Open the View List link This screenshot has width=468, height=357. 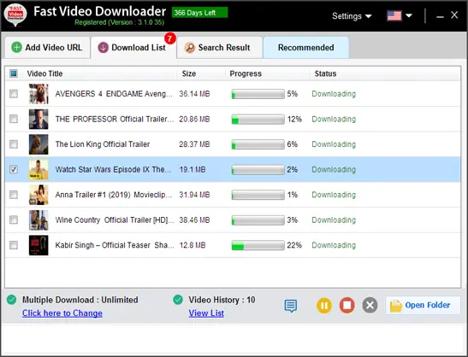(206, 313)
